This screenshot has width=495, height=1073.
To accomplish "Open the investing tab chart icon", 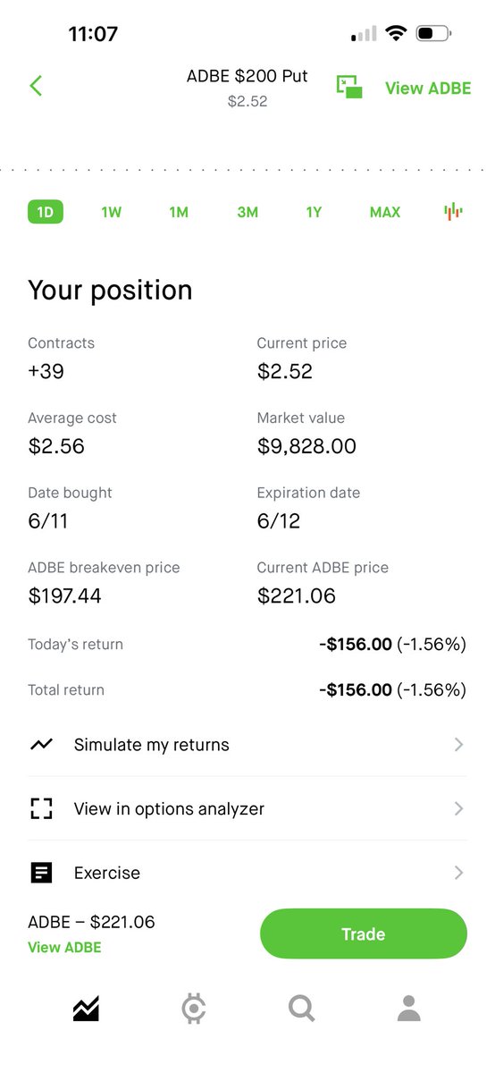I will (x=86, y=1010).
